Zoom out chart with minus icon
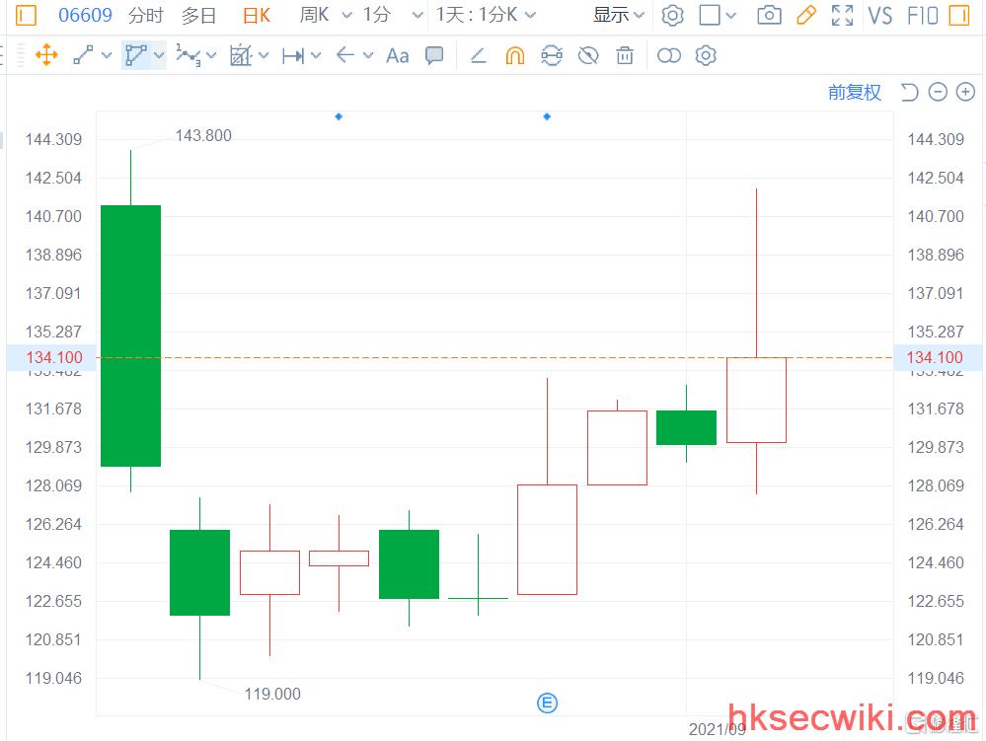The image size is (986, 741). (938, 93)
